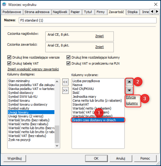
Task: Open Pomoc help button
Action: (145, 158)
